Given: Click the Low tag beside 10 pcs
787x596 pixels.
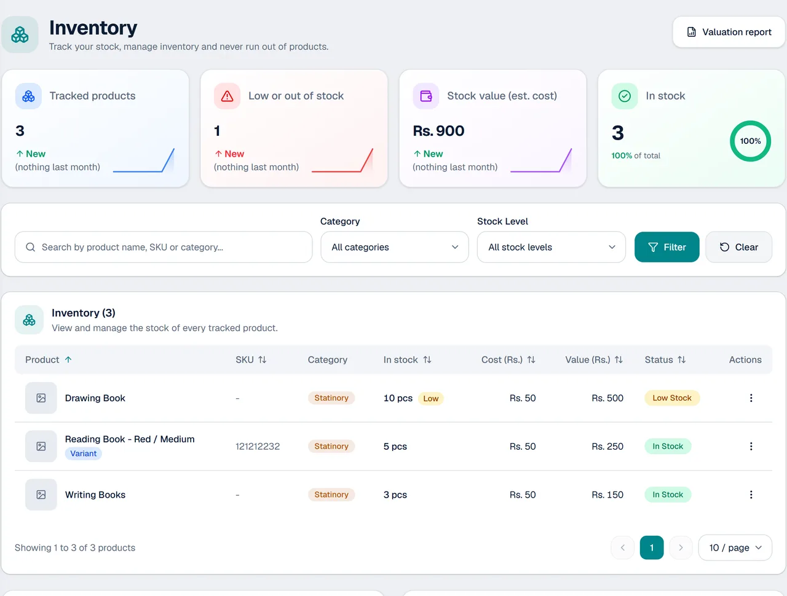Looking at the screenshot, I should (431, 399).
